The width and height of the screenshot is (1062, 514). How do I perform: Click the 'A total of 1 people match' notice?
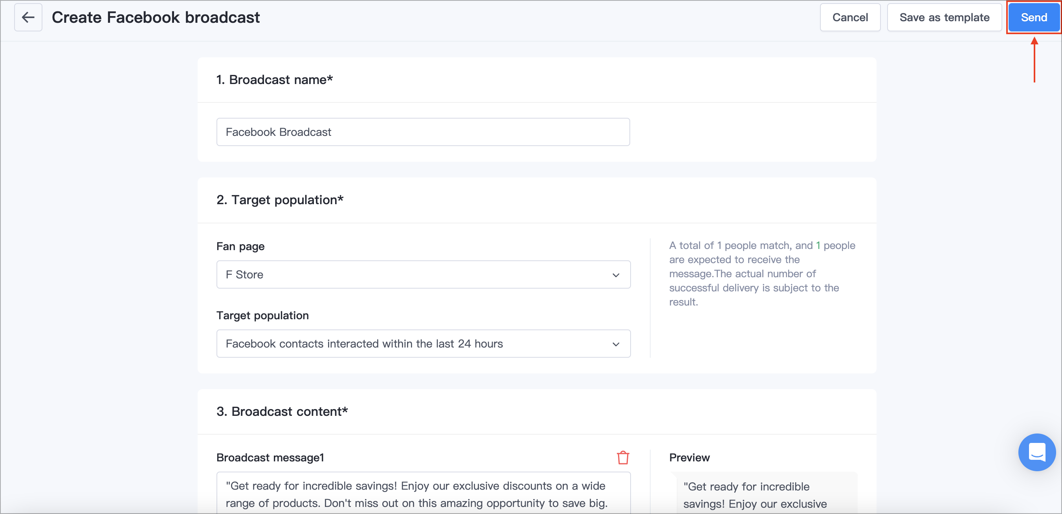point(762,274)
